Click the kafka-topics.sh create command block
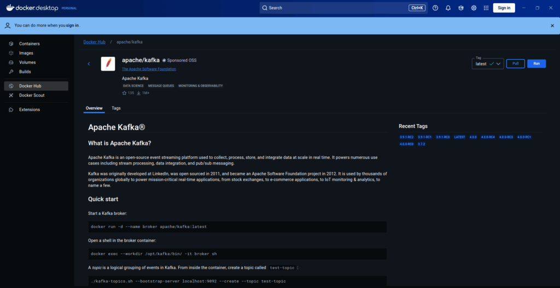560x288 pixels. pos(237,281)
